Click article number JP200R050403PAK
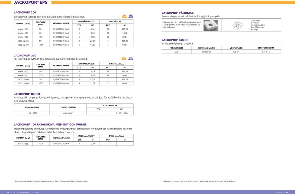 61,41
